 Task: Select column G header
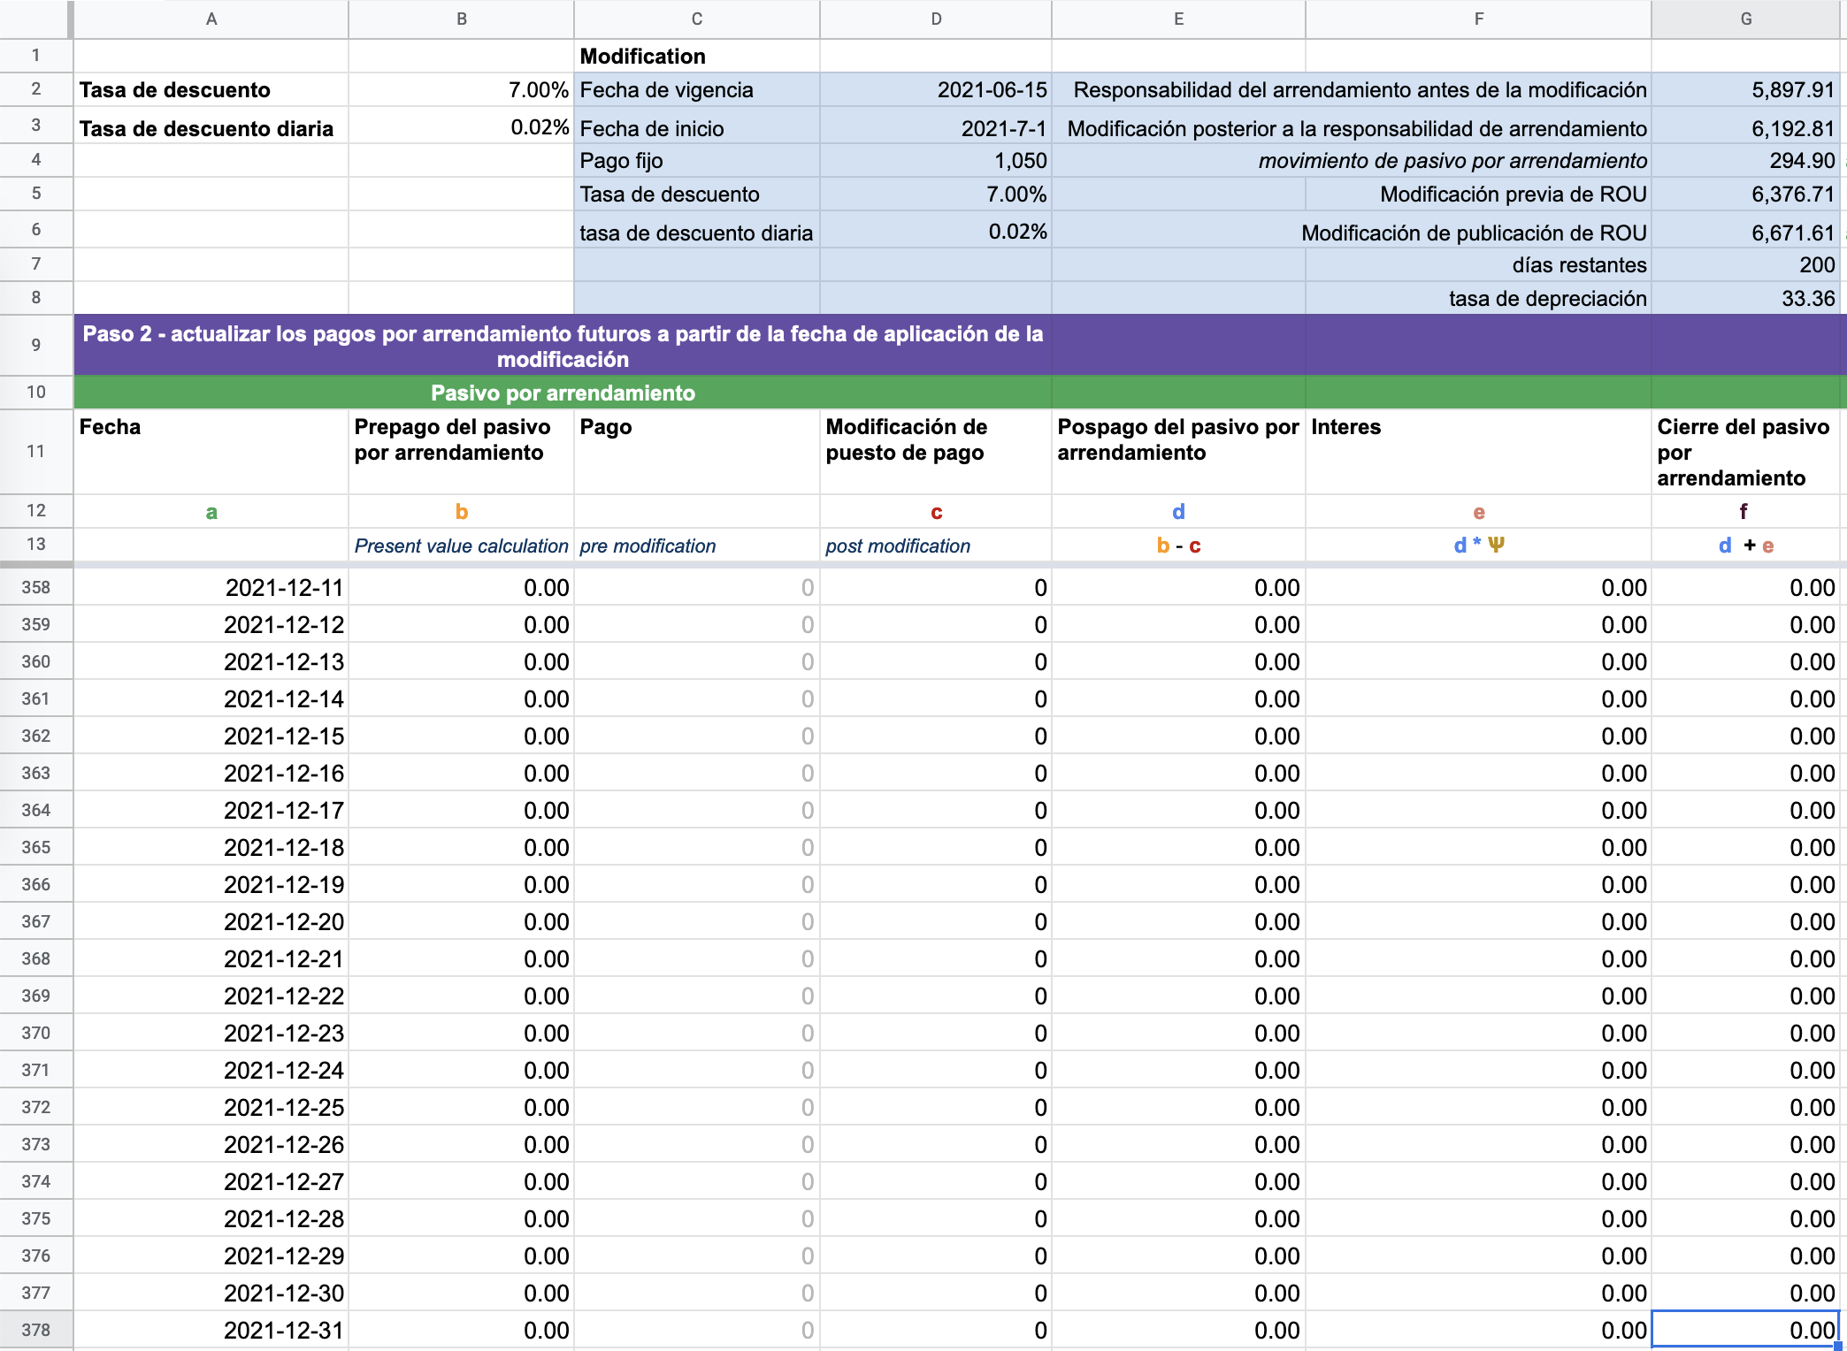(1745, 19)
